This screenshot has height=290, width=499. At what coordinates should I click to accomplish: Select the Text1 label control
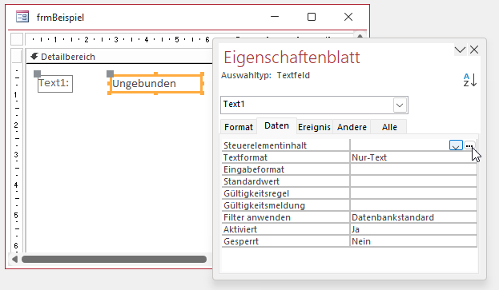[x=55, y=84]
